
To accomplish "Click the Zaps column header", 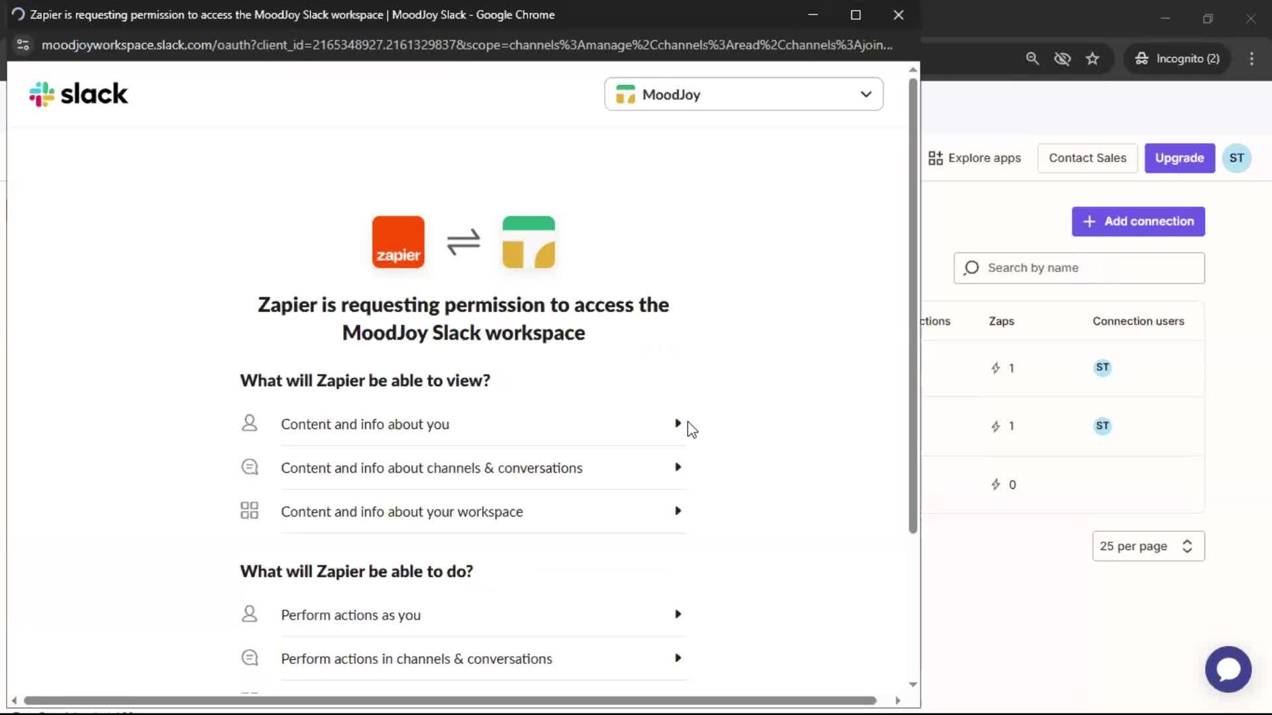I will tap(1001, 320).
